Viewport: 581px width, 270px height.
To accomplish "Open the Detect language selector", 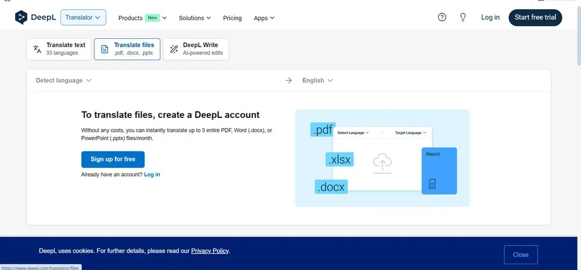I will [x=63, y=81].
